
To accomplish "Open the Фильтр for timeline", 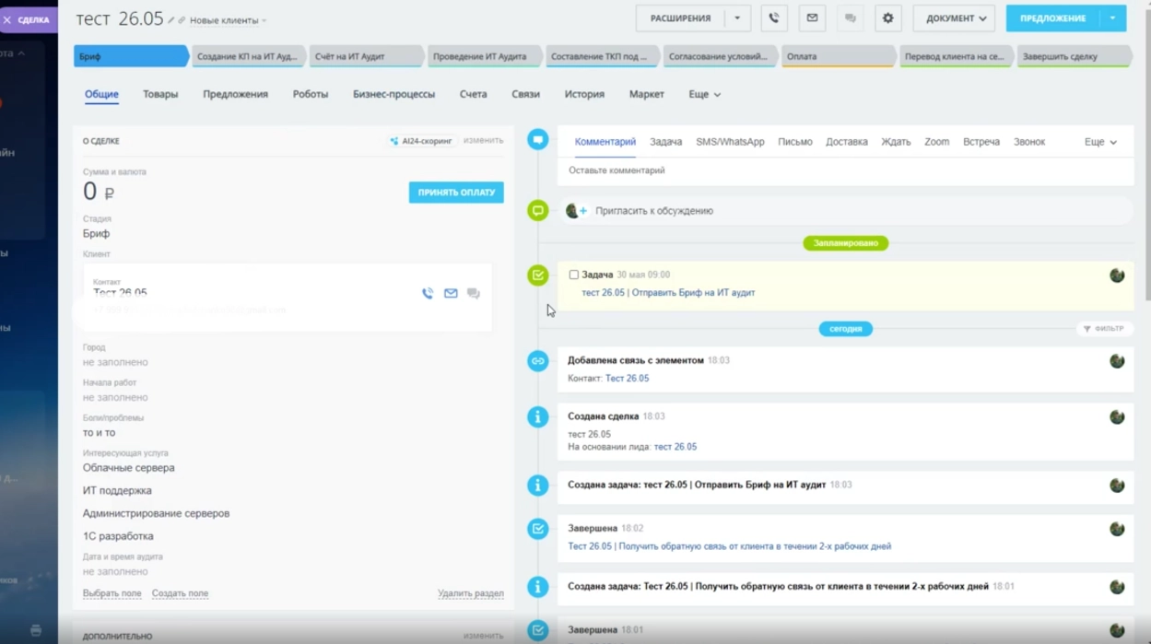I will (1103, 329).
